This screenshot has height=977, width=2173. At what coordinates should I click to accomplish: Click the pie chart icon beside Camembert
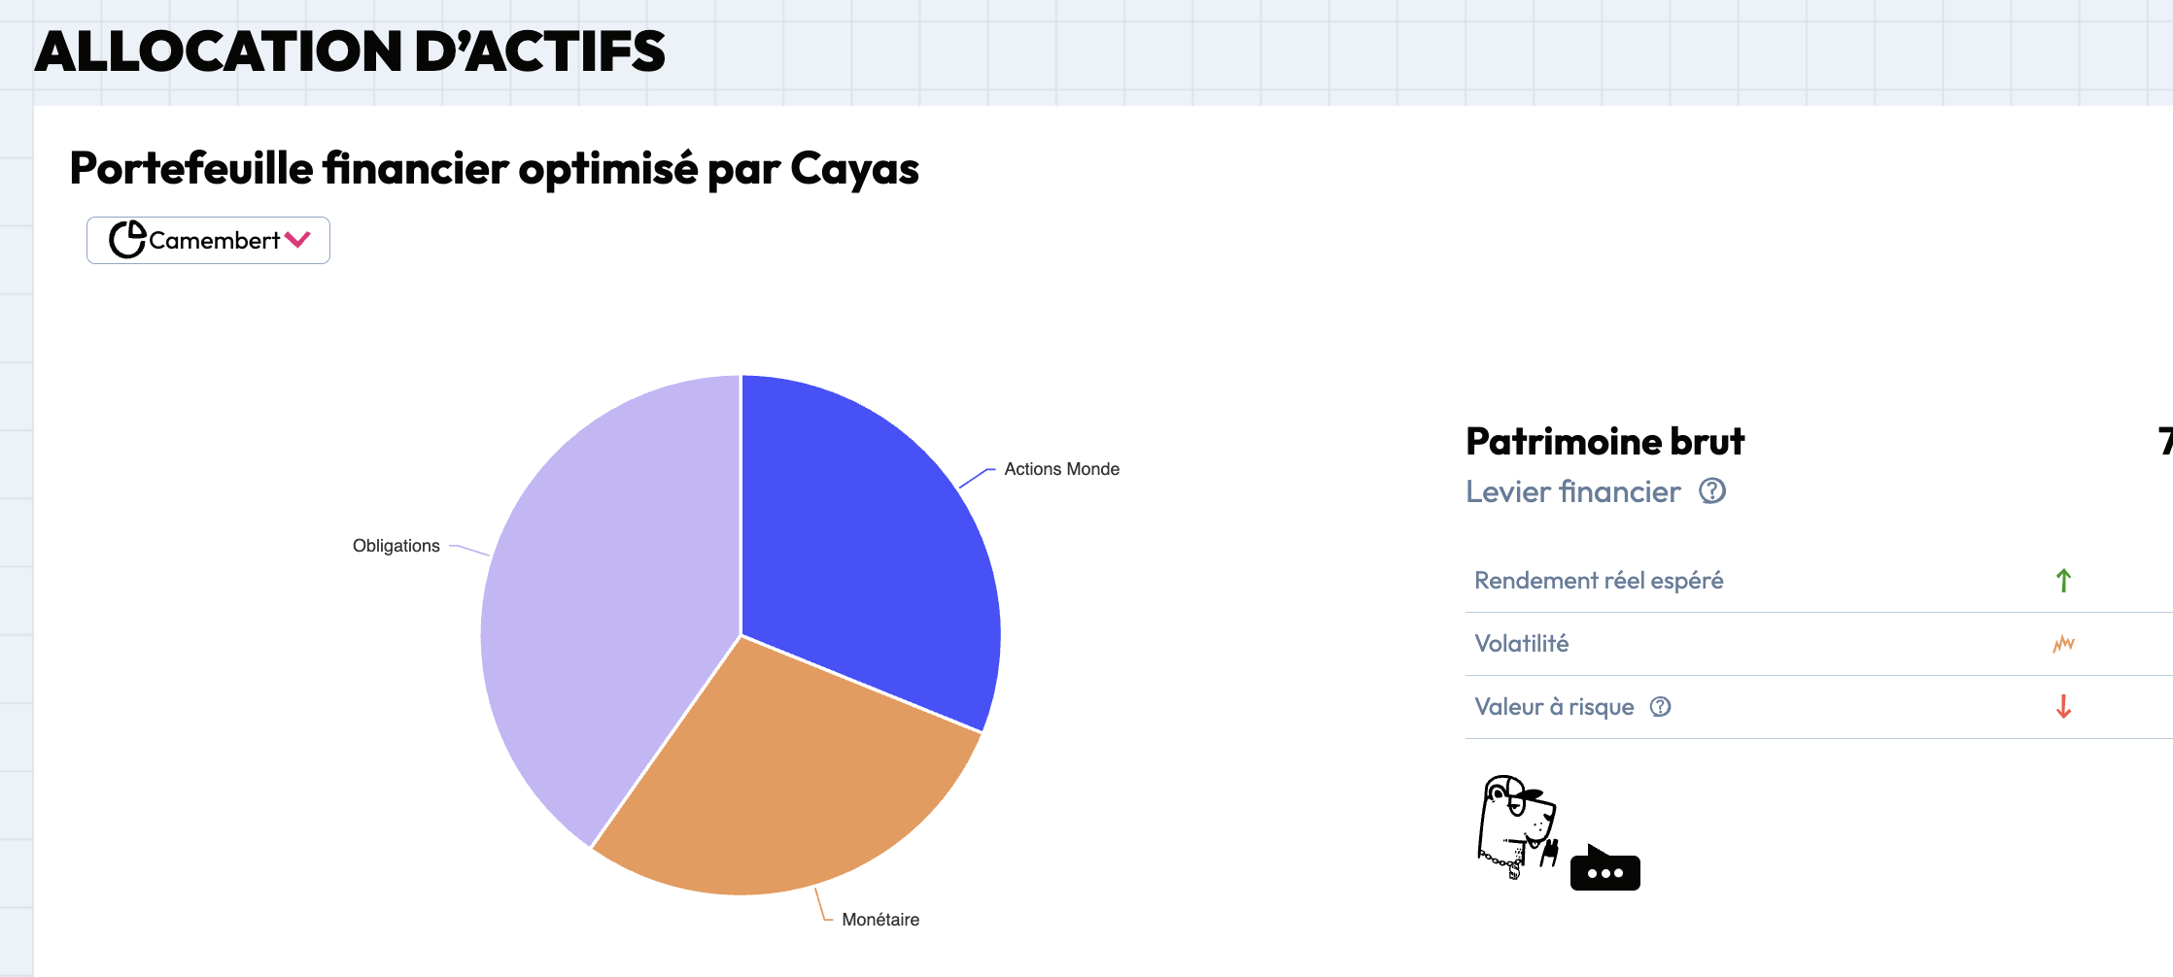[127, 240]
